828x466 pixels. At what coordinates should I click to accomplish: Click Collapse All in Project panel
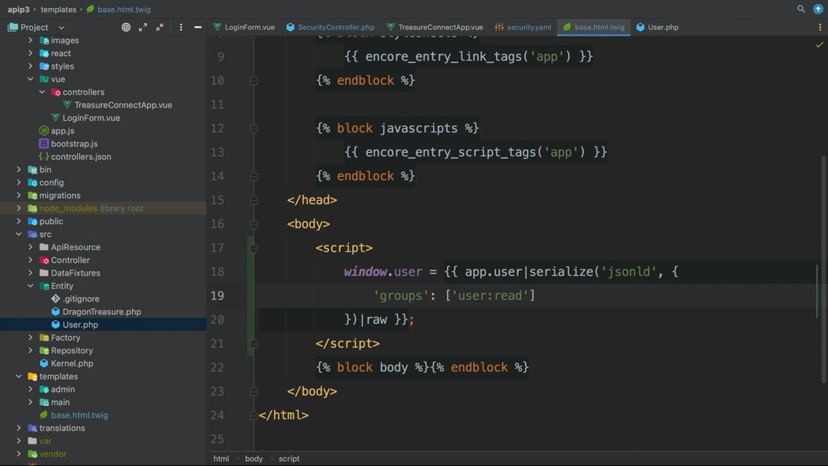coord(160,27)
